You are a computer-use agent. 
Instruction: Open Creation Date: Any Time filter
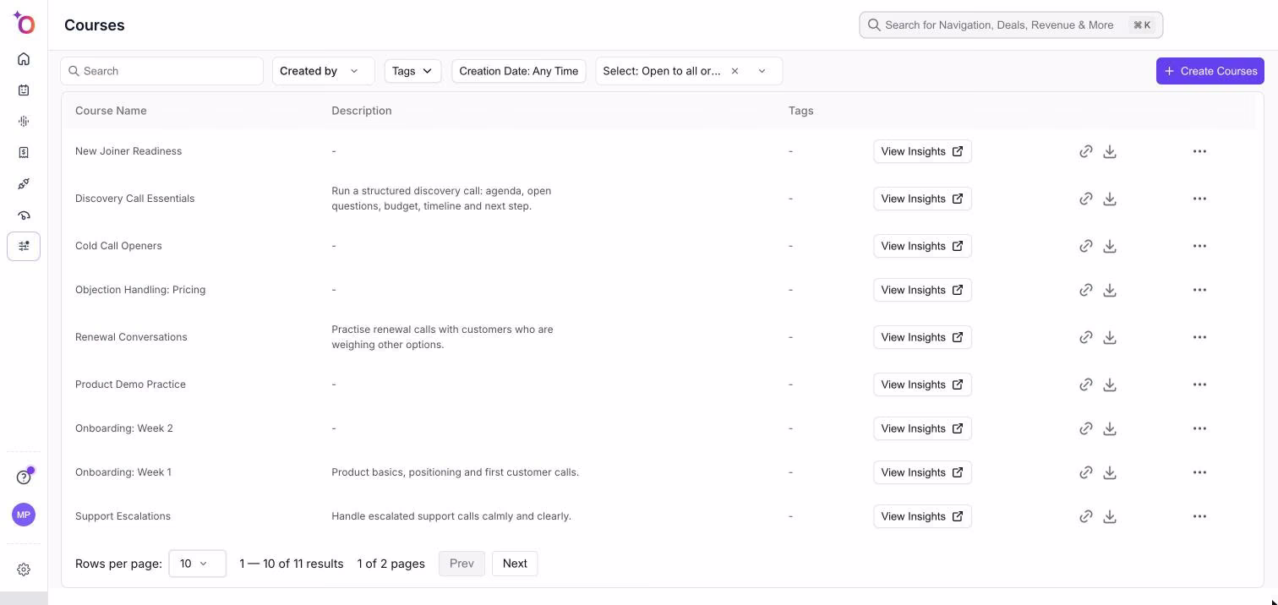pyautogui.click(x=519, y=71)
